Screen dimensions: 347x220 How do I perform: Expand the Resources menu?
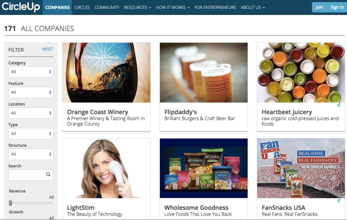[138, 7]
